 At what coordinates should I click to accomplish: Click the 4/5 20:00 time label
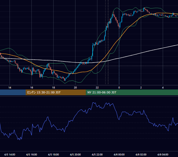coord(75,154)
